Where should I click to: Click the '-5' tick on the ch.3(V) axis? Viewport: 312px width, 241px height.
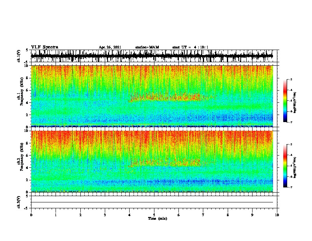tap(26, 208)
